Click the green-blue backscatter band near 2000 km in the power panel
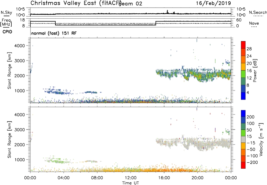Image resolution: width=267 pixels, height=185 pixels. click(x=194, y=74)
